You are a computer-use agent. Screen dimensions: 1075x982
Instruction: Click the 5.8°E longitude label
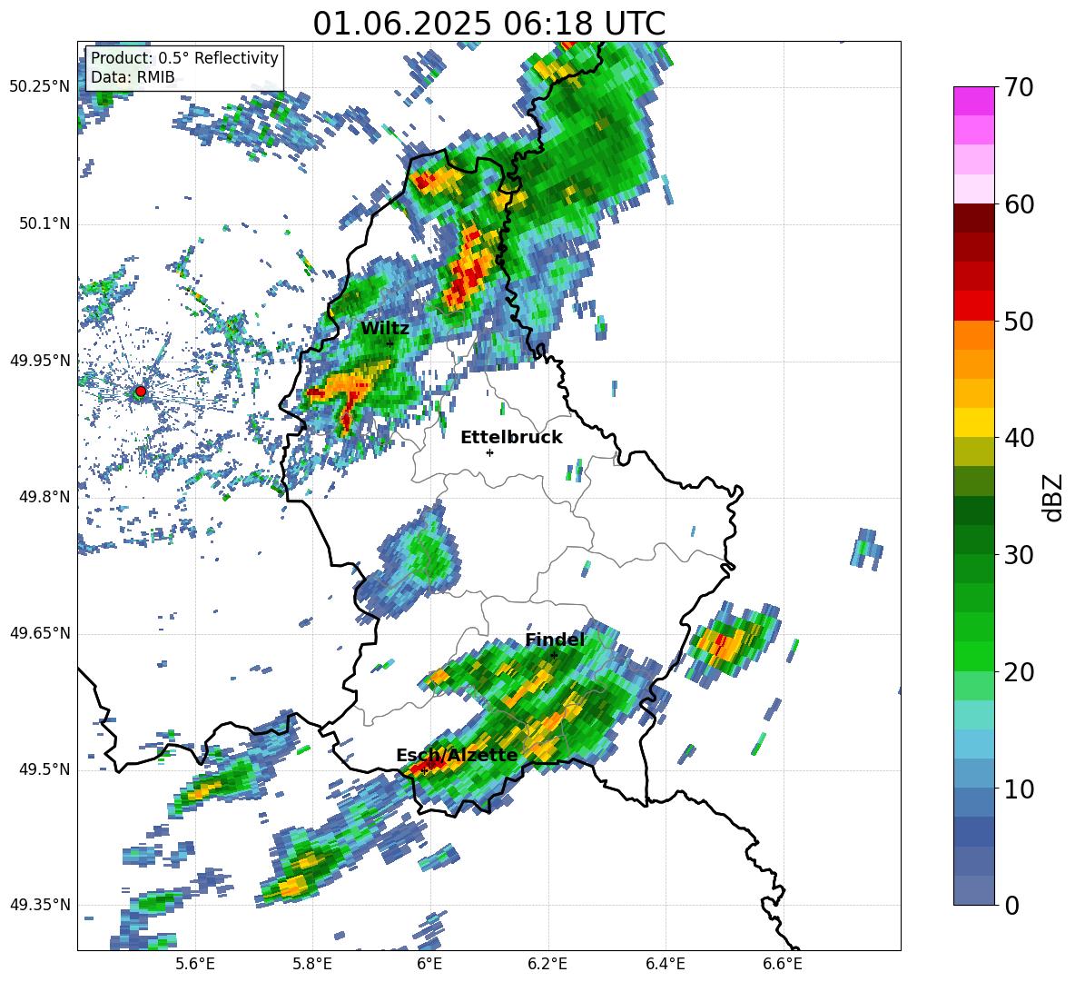pyautogui.click(x=312, y=965)
